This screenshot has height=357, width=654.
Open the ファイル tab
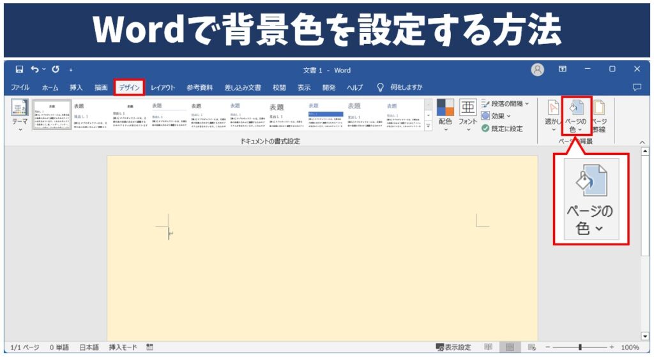coord(20,87)
